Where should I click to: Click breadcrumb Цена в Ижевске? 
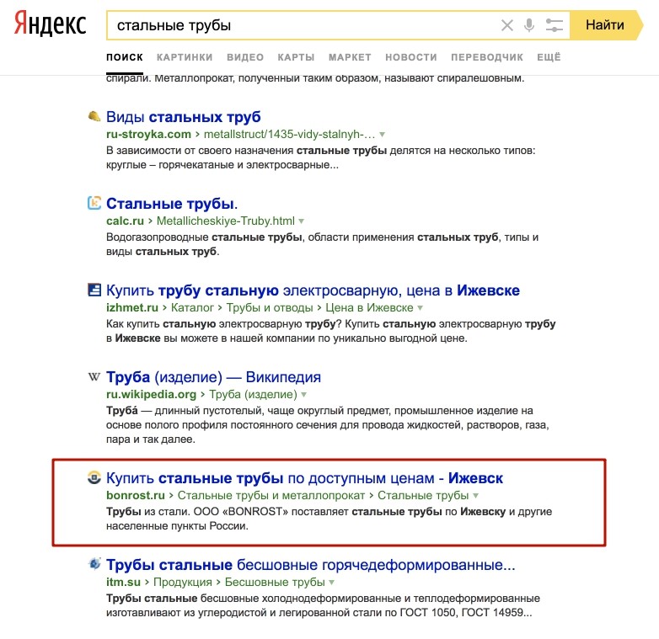(x=369, y=308)
